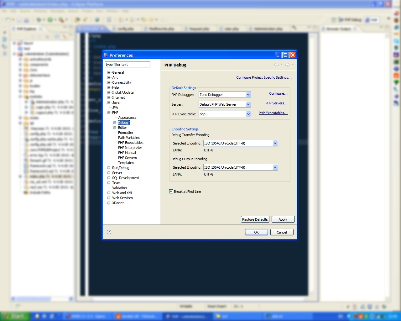Select the highlighted Debug tree item
The height and width of the screenshot is (321, 401).
tap(123, 123)
